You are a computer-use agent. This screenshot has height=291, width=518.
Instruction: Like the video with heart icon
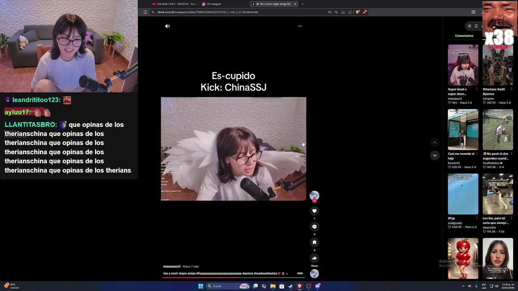(x=314, y=211)
